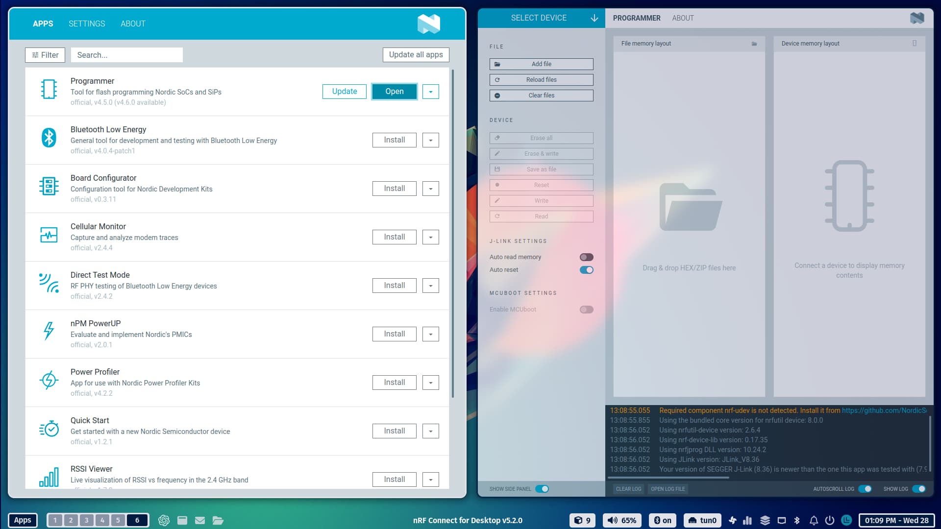Click the device icon in Device memory layout header

[x=915, y=43]
